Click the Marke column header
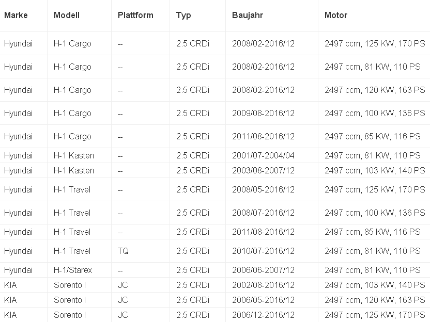This screenshot has width=430, height=322. pos(16,15)
